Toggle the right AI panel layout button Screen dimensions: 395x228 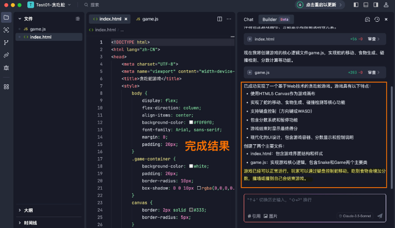376,5
